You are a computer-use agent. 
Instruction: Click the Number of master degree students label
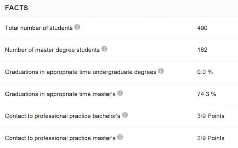tap(52, 50)
